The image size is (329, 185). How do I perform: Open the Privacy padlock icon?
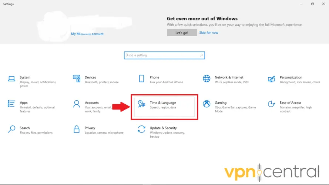(x=77, y=129)
